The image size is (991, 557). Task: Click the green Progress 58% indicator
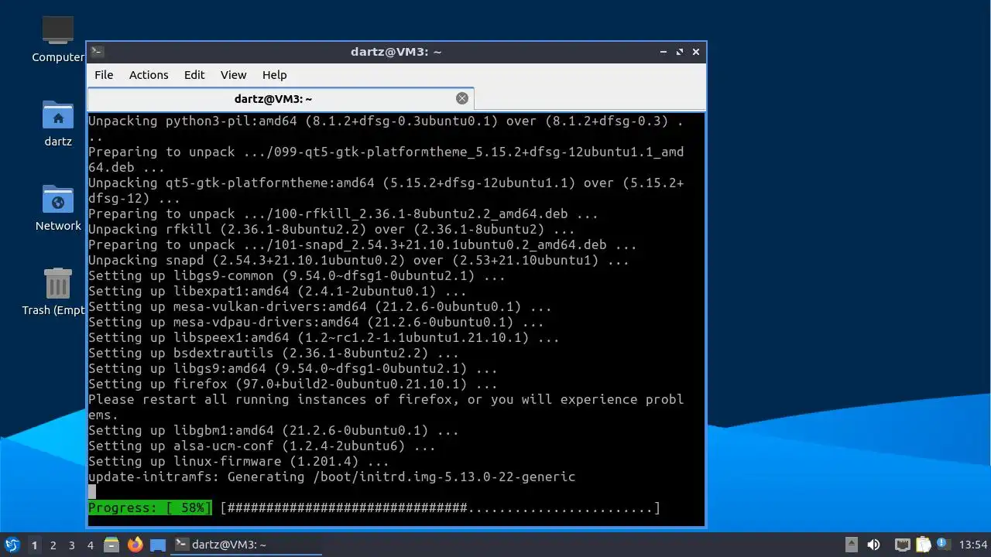click(149, 508)
